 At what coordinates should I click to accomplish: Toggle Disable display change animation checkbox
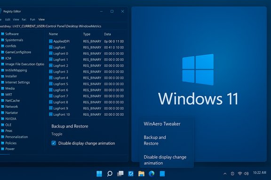coord(54,143)
